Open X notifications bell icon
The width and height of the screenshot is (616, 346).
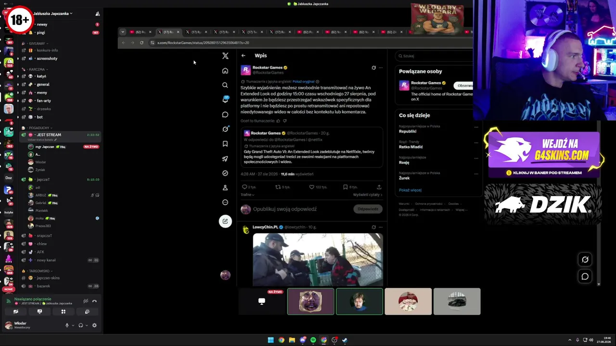click(x=225, y=99)
